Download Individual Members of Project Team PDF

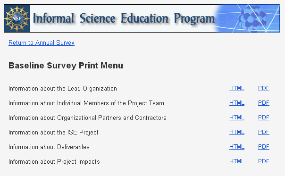coord(264,103)
